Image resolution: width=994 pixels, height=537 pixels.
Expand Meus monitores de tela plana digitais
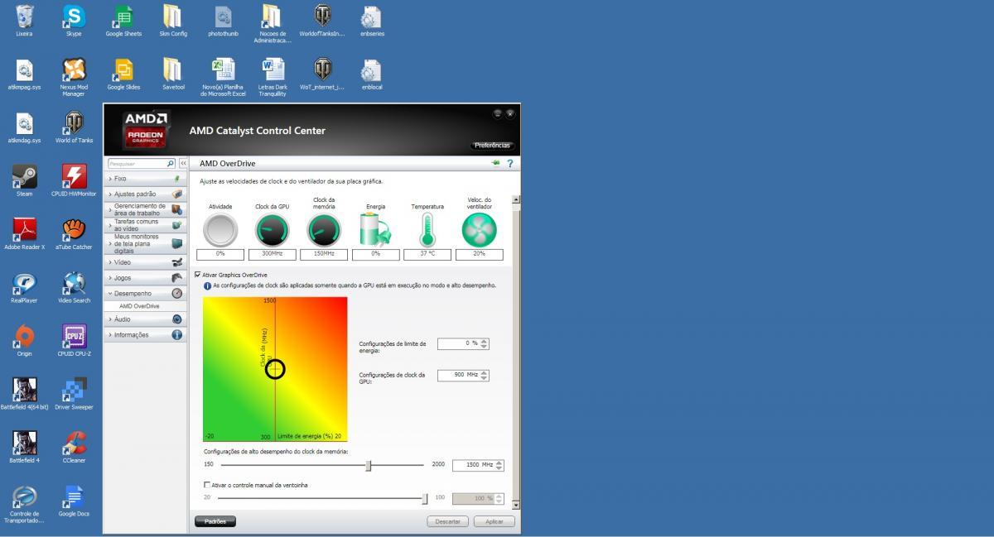(146, 243)
